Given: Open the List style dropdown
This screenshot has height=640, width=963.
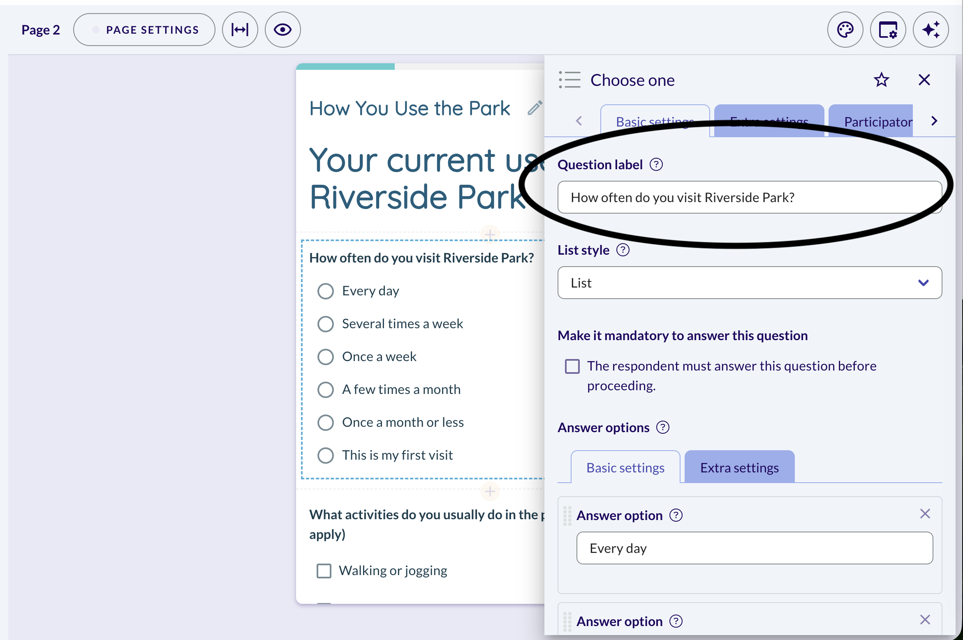Looking at the screenshot, I should pos(749,283).
